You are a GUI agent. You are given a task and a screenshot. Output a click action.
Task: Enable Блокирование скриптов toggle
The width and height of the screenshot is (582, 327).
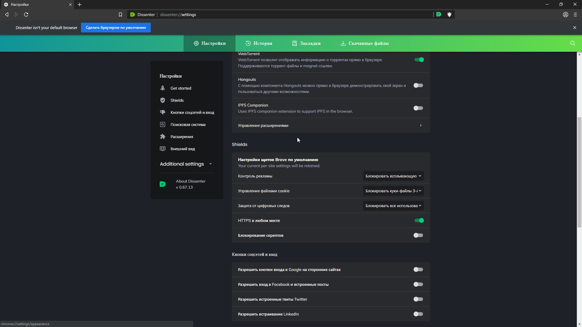tap(418, 235)
